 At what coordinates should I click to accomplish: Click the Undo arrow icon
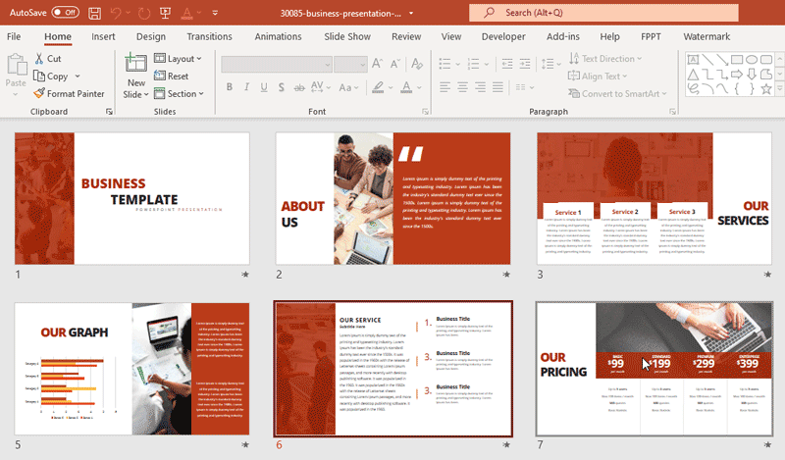tap(117, 13)
